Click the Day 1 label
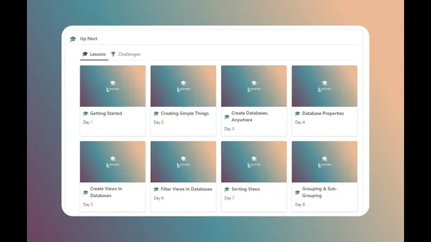 (88, 122)
